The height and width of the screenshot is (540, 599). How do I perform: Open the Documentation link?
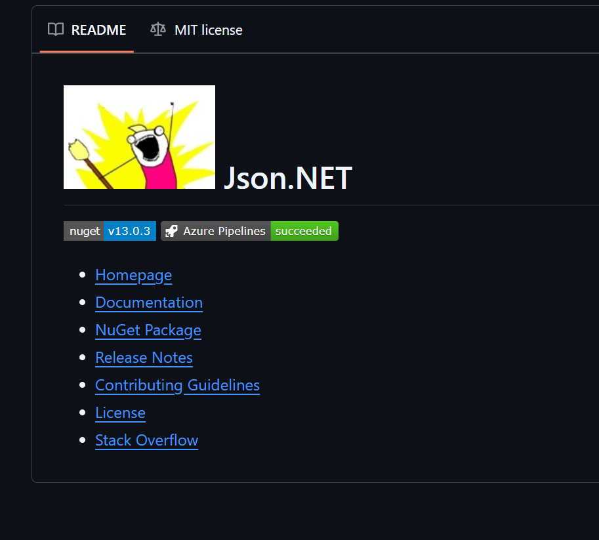(149, 302)
